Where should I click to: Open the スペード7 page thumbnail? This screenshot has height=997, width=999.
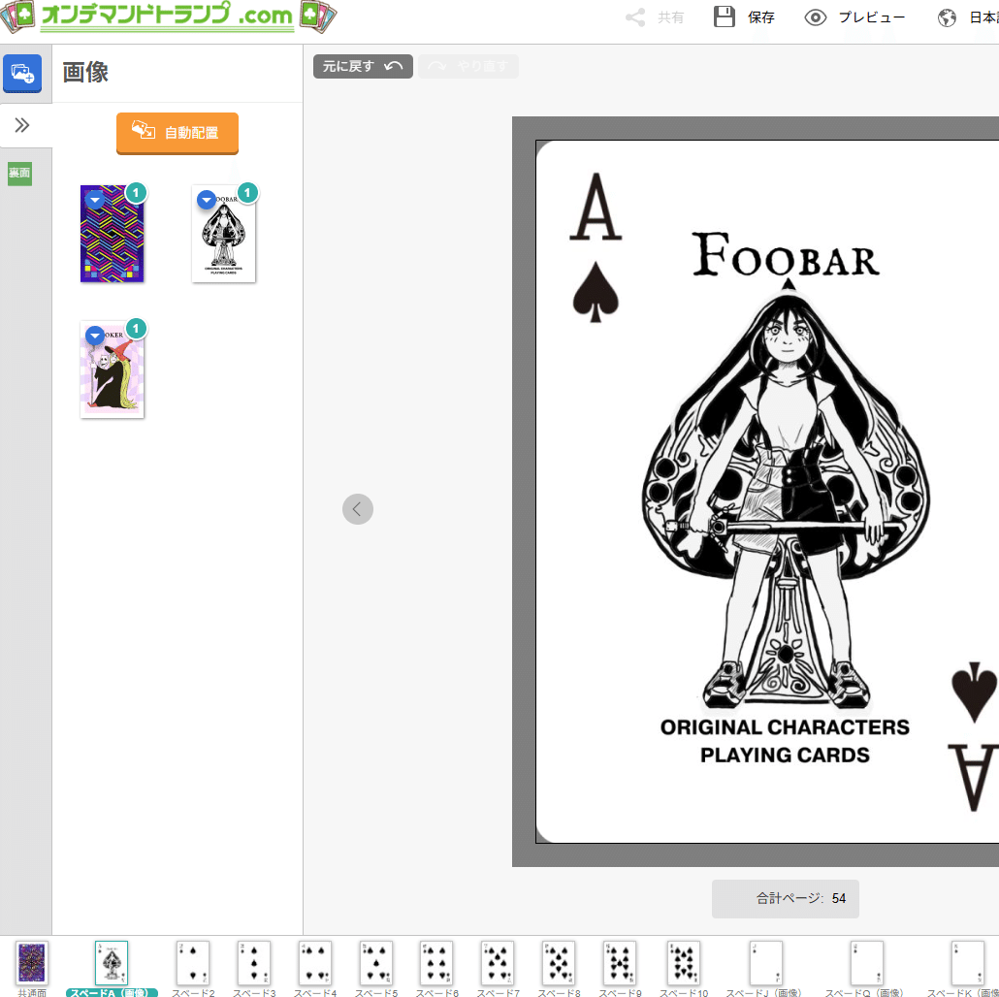[x=498, y=963]
